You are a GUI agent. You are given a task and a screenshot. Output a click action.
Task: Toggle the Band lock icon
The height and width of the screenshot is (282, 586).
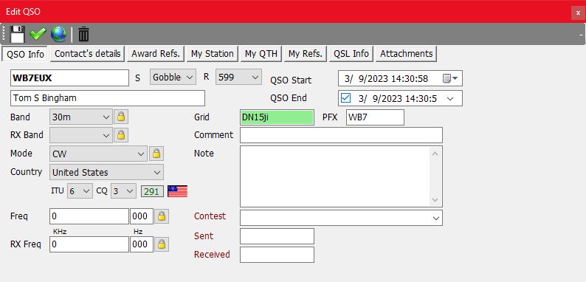(x=121, y=117)
